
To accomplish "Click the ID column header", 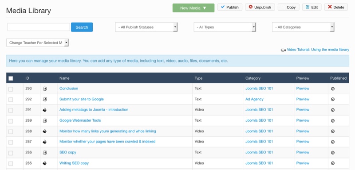I will click(x=27, y=78).
